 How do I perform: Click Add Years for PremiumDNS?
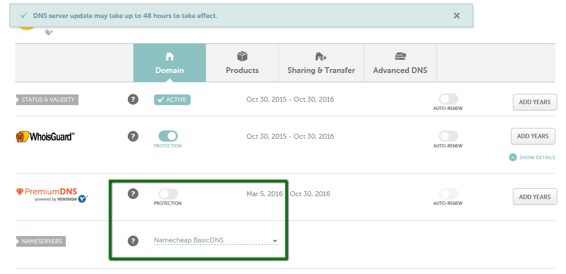point(535,197)
